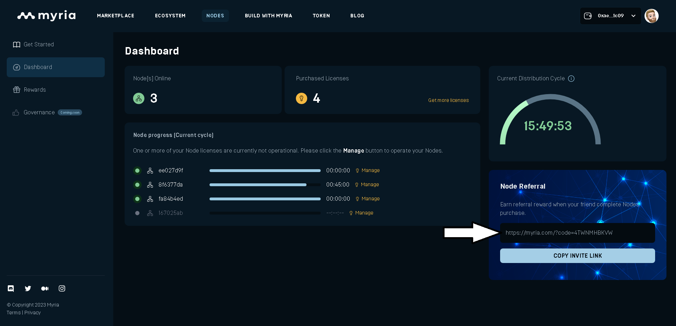Open the TOKEN page
Image resolution: width=676 pixels, height=326 pixels.
321,16
